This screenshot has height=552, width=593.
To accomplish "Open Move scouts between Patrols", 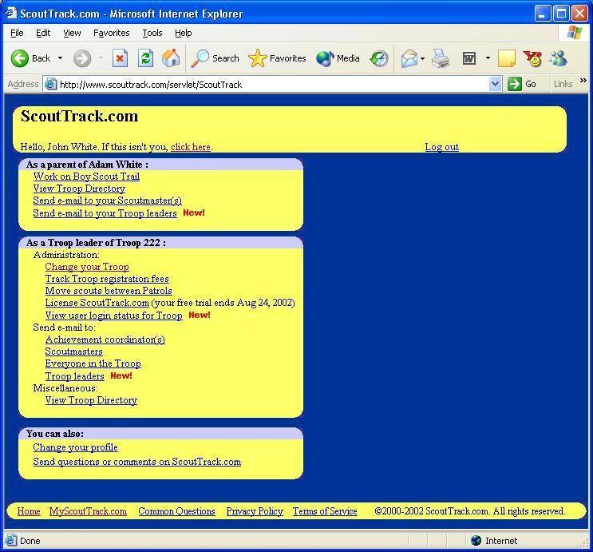I will pyautogui.click(x=109, y=291).
